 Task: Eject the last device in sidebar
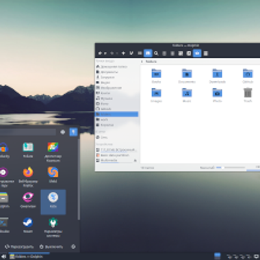(x=135, y=161)
